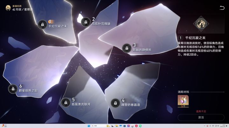Click the 消耗材料 section label
The width and height of the screenshot is (229, 128).
(x=184, y=92)
